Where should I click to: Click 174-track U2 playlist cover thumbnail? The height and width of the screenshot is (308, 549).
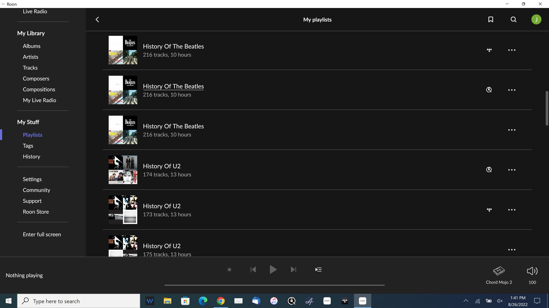tap(123, 170)
